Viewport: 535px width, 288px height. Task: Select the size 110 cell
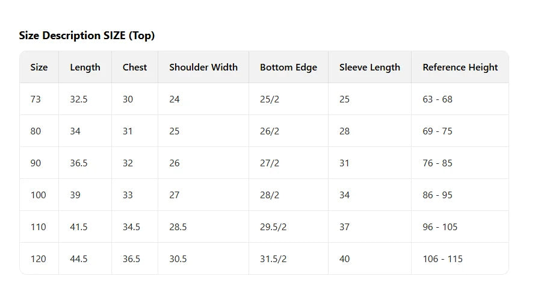[x=38, y=227]
